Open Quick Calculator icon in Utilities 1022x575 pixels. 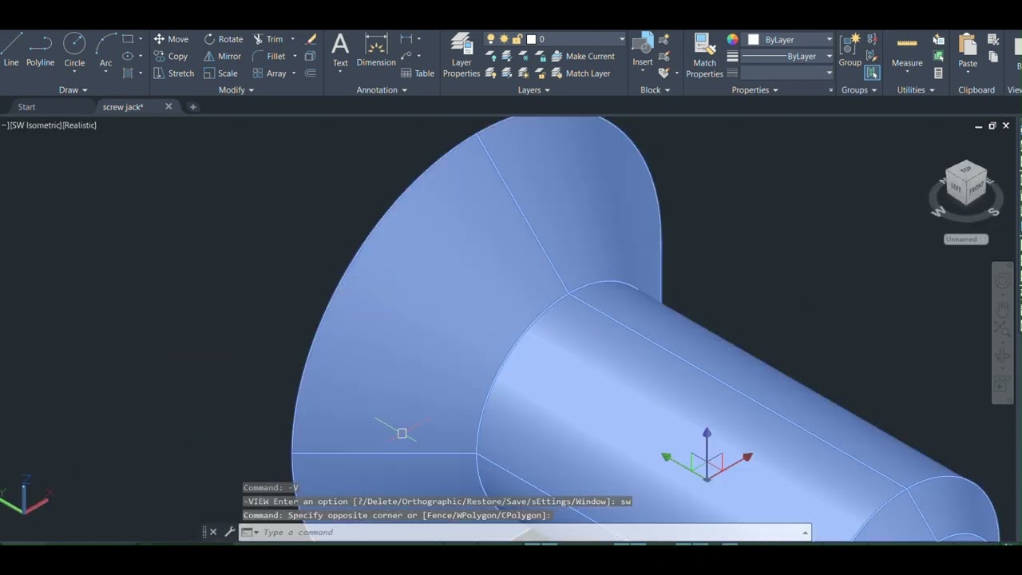[939, 73]
